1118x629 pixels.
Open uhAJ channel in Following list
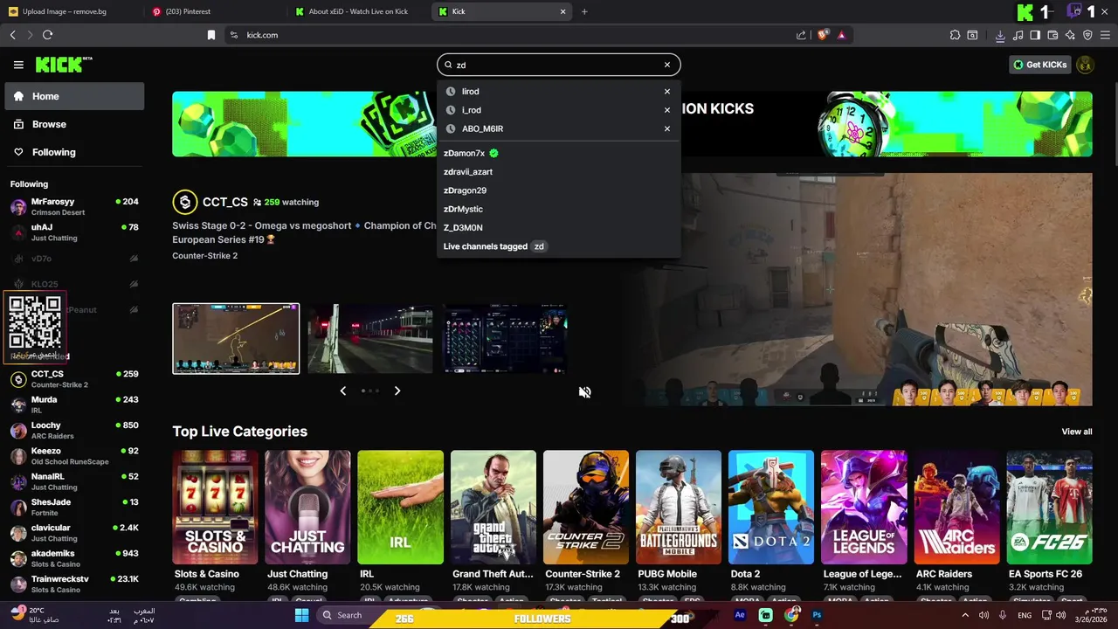click(x=74, y=232)
